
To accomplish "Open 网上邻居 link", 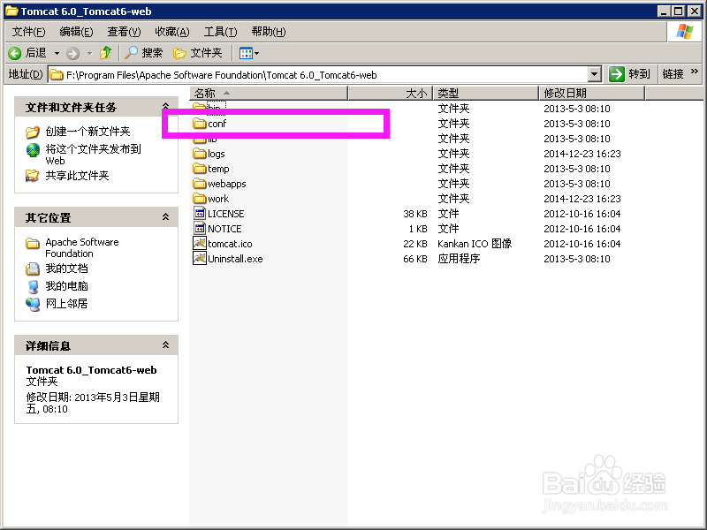I will point(66,304).
